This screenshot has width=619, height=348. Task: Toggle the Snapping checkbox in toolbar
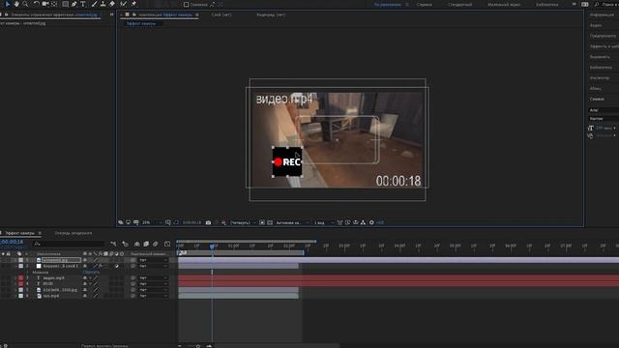coord(186,5)
